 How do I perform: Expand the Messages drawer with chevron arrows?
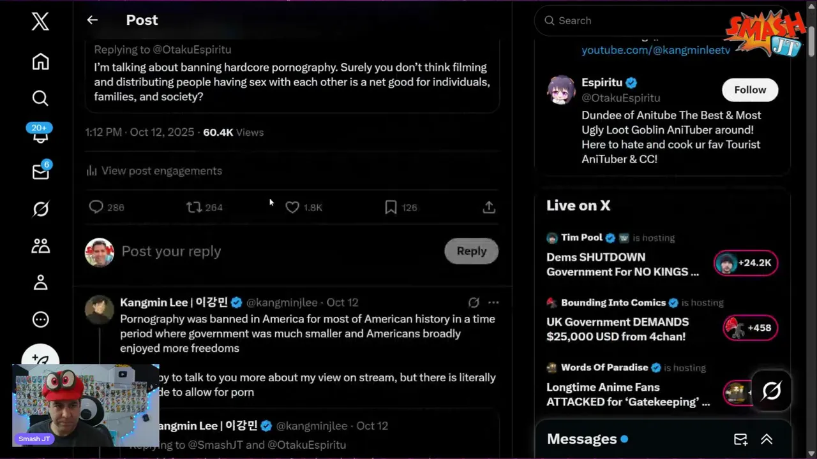click(767, 439)
